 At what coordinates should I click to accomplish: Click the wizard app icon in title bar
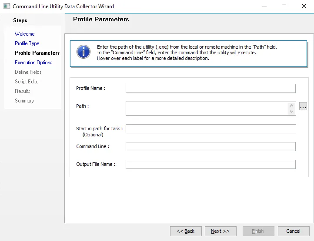[7, 6]
